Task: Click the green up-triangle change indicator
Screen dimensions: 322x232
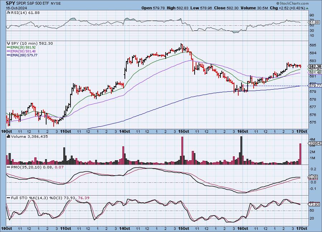Action: click(307, 9)
